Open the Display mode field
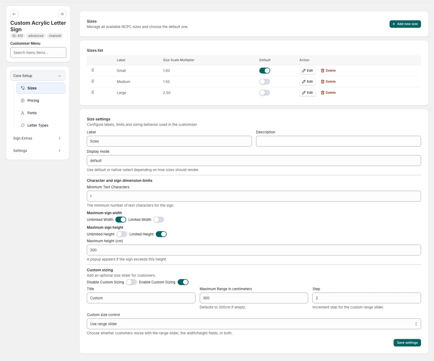The image size is (434, 361). [254, 160]
